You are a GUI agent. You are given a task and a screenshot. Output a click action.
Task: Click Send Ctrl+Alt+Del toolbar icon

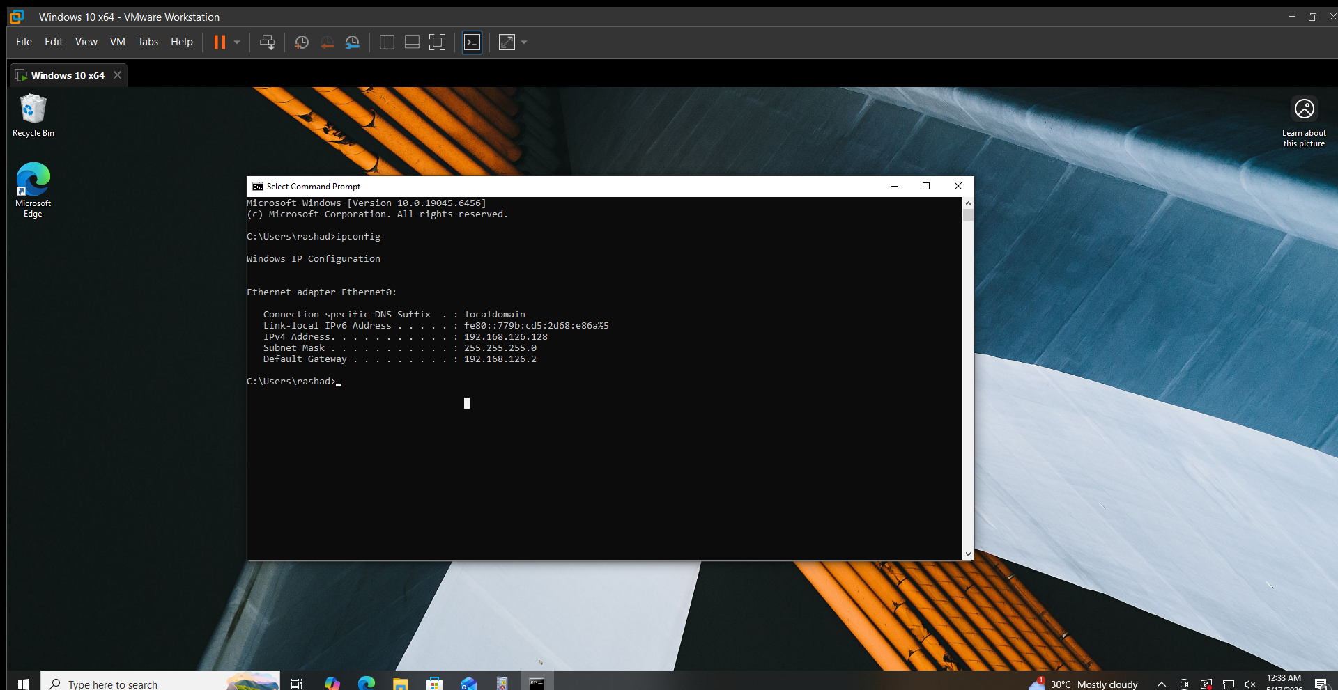tap(267, 42)
